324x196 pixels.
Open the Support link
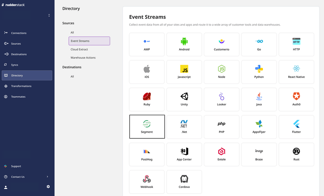16,166
